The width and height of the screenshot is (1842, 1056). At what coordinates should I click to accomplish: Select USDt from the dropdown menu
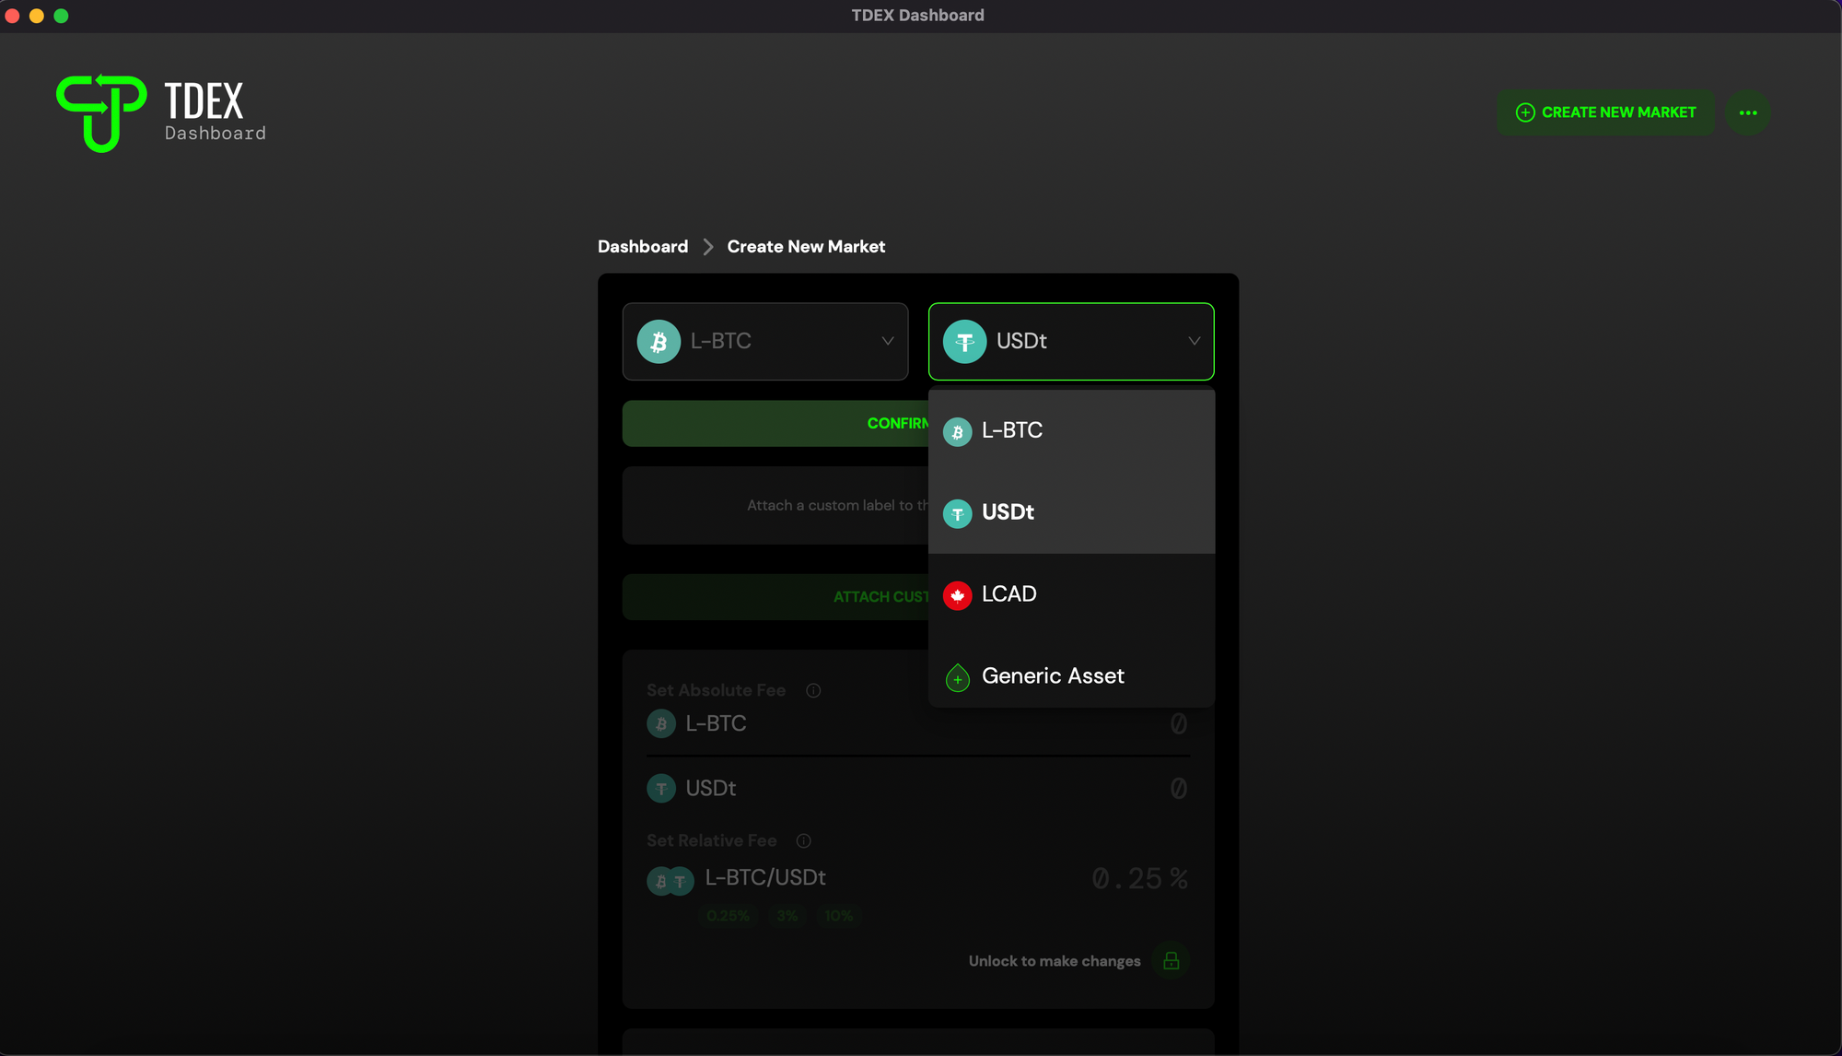coord(1071,511)
